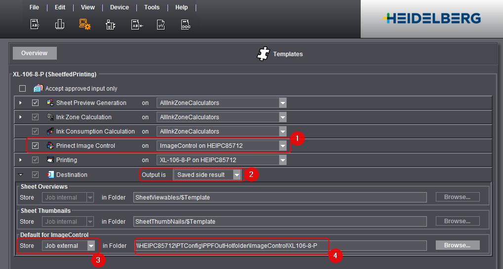Click the ABC import arrow toolbar icon
This screenshot has width=503, height=269.
[x=136, y=25]
